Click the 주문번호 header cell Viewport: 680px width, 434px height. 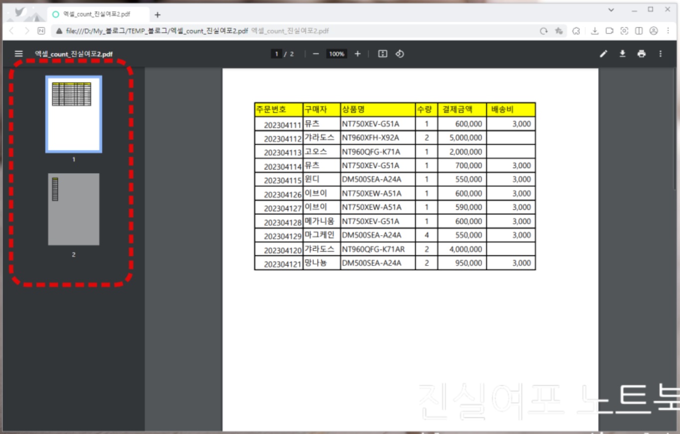pyautogui.click(x=278, y=109)
